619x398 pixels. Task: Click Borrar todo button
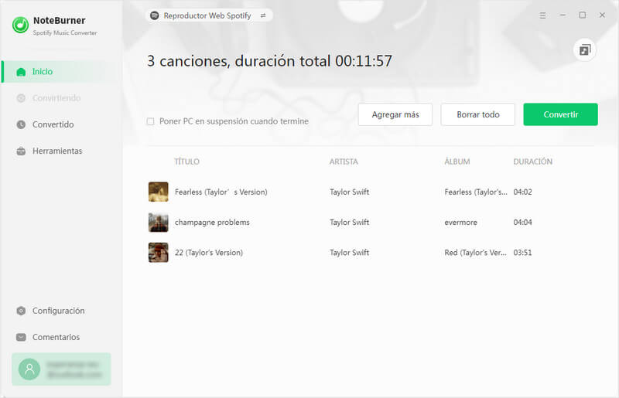point(477,114)
